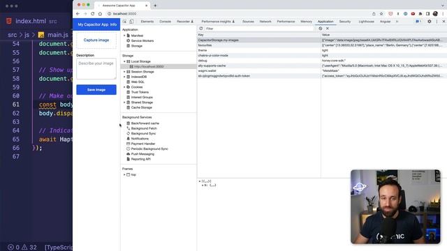Screen dimensions: 447x251
Task: Click the delete selected X beside Filter
Action: (328, 29)
